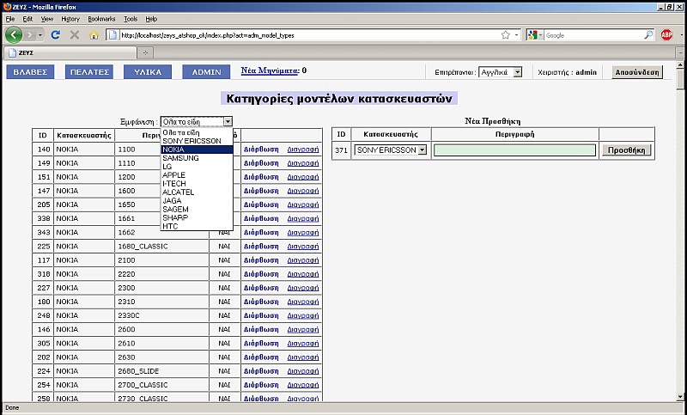The width and height of the screenshot is (687, 415).
Task: Click the Κατασκευαστής column header in left table
Action: (x=83, y=135)
